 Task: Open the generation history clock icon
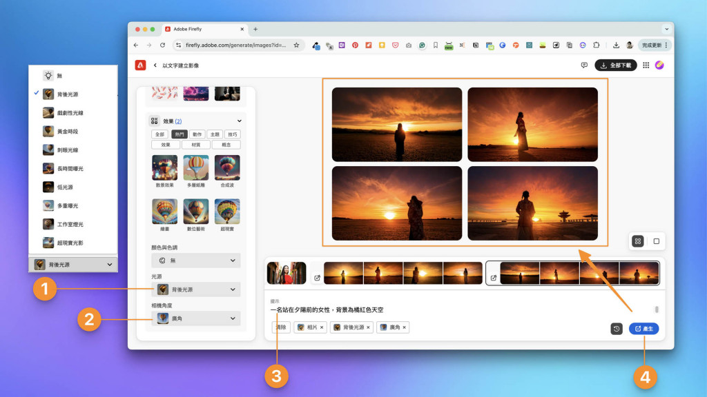click(617, 329)
